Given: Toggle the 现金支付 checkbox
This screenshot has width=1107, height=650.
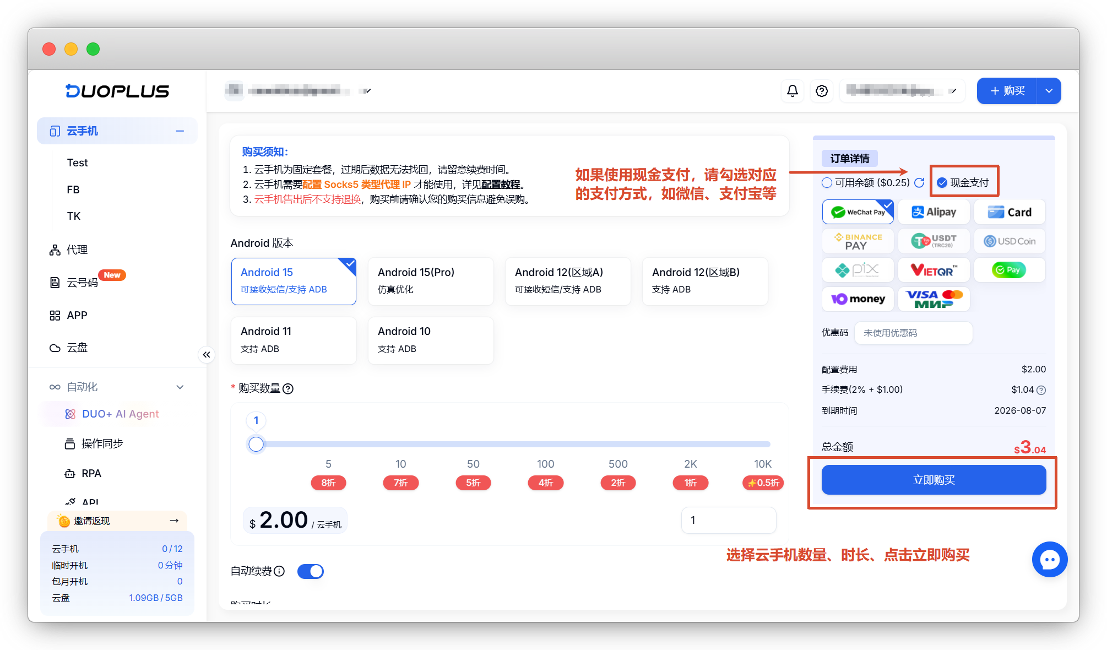Looking at the screenshot, I should [942, 183].
